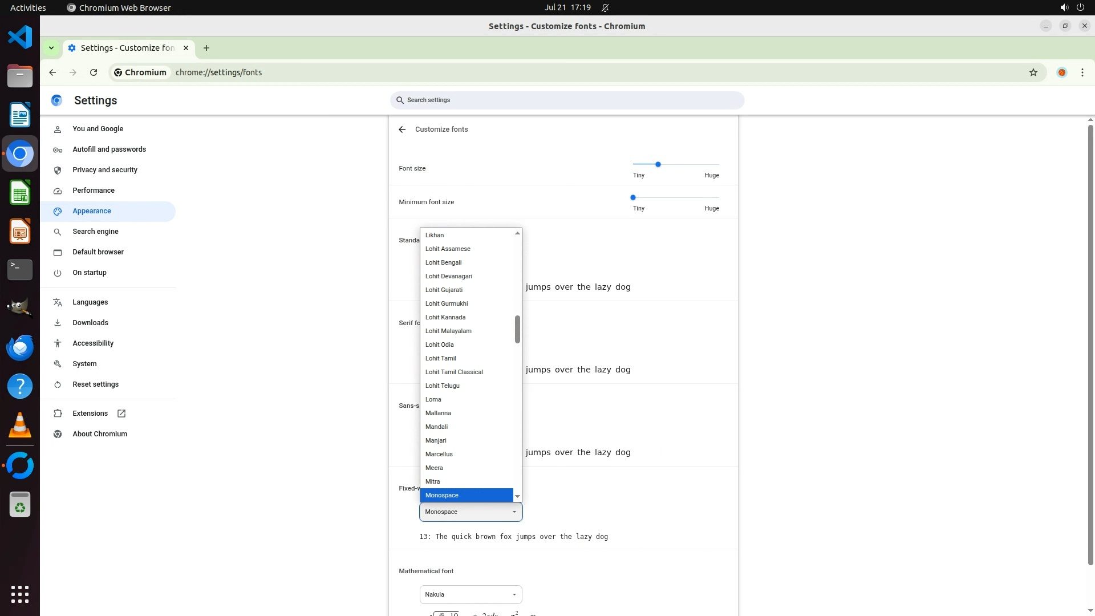Click the back arrow beside Customize fonts
Screen dimensions: 1095x616
402,129
